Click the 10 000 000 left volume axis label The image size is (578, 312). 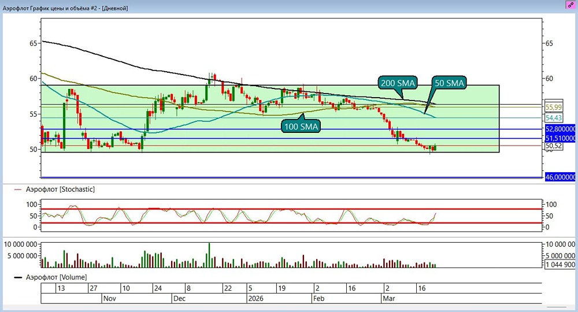pos(20,244)
